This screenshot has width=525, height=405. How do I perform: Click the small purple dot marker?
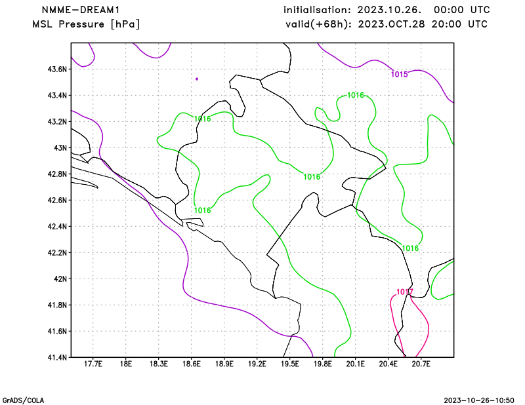197,79
